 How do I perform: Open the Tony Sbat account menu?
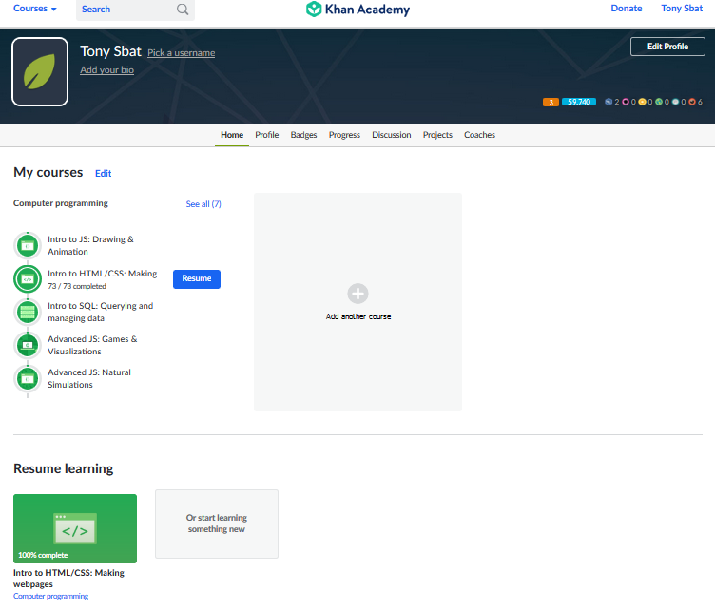click(682, 9)
